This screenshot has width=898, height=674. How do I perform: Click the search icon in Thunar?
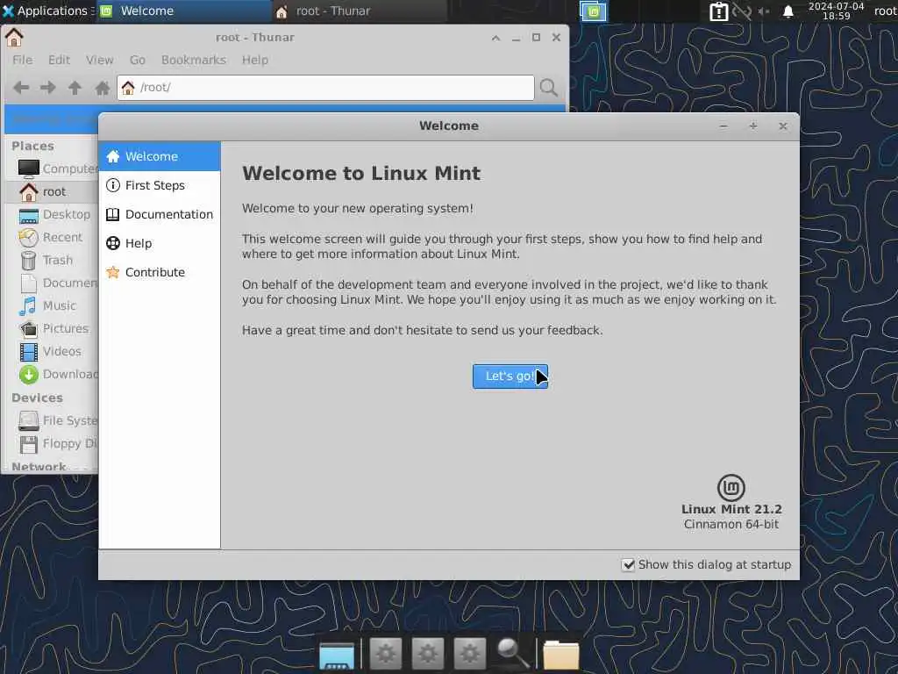click(x=549, y=88)
